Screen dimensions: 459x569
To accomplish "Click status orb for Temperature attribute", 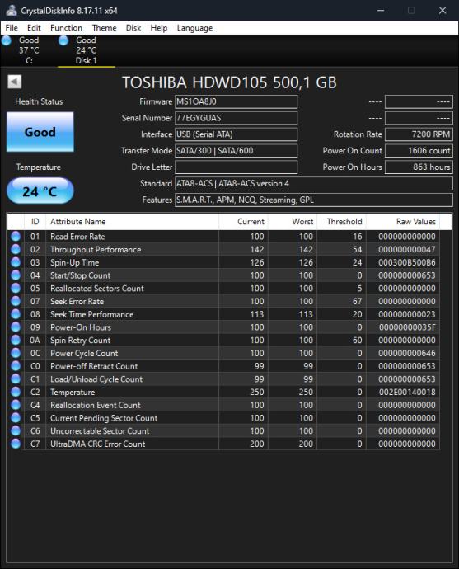I will tap(16, 392).
